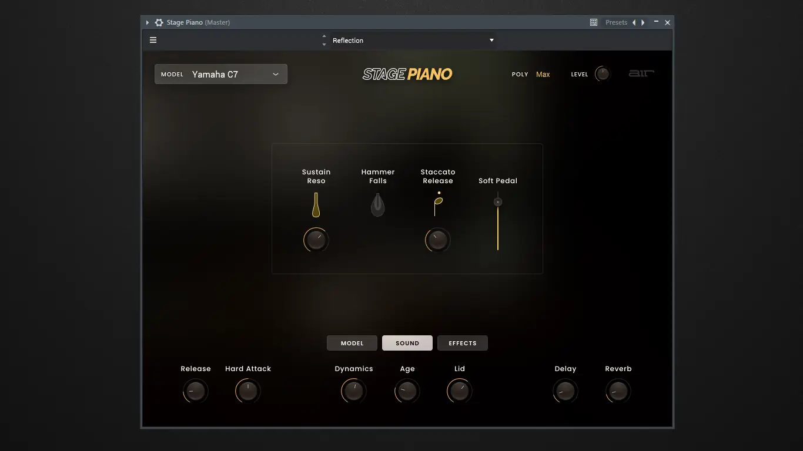Go to the next preset arrow

(643, 22)
